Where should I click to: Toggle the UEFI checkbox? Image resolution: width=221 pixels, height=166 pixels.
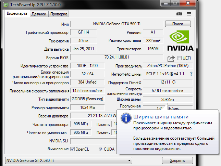179,58
